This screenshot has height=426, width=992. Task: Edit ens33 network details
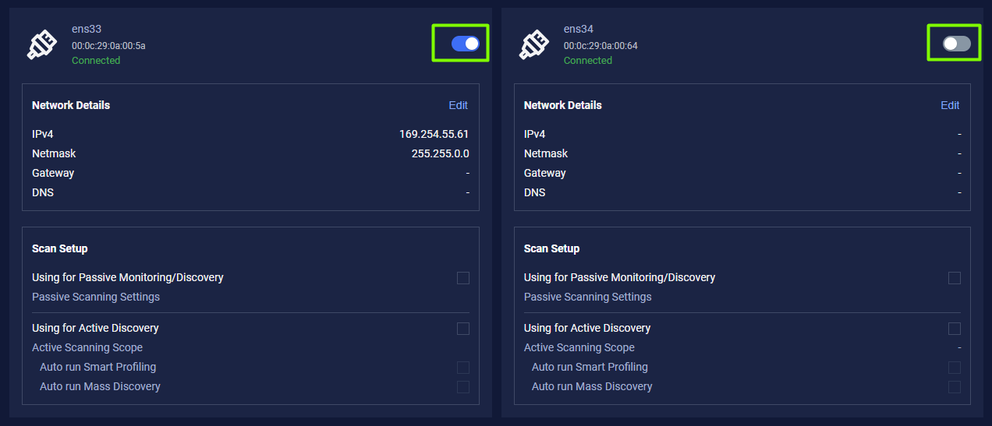459,105
